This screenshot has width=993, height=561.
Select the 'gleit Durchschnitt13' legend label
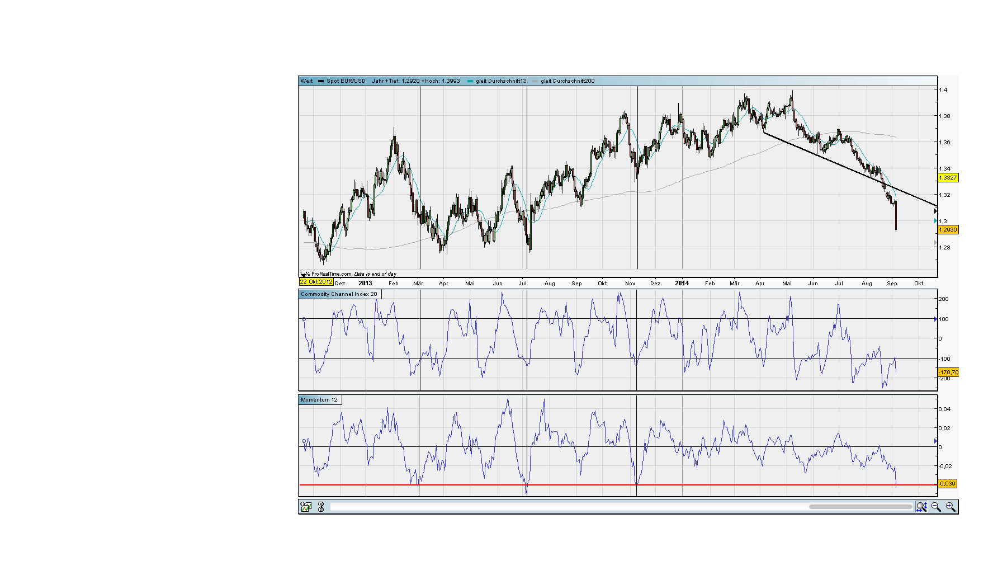(501, 81)
